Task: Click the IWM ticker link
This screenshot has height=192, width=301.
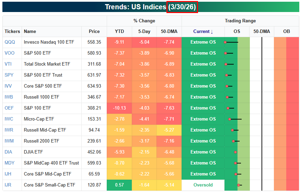Action: click(x=9, y=141)
